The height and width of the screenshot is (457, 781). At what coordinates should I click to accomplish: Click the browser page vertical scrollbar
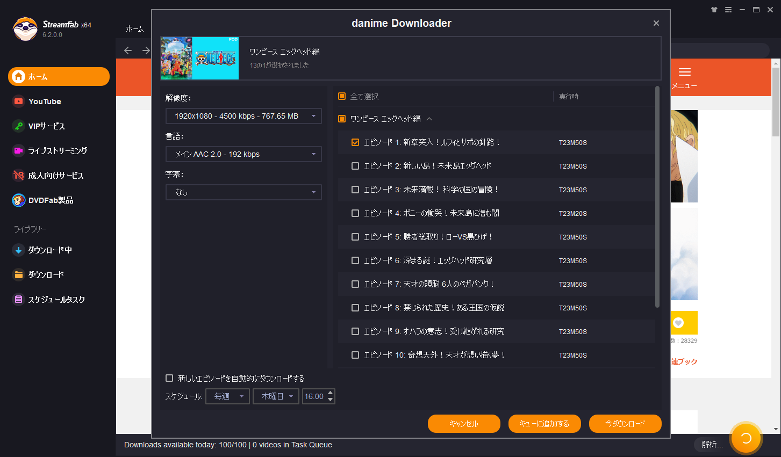[x=776, y=102]
